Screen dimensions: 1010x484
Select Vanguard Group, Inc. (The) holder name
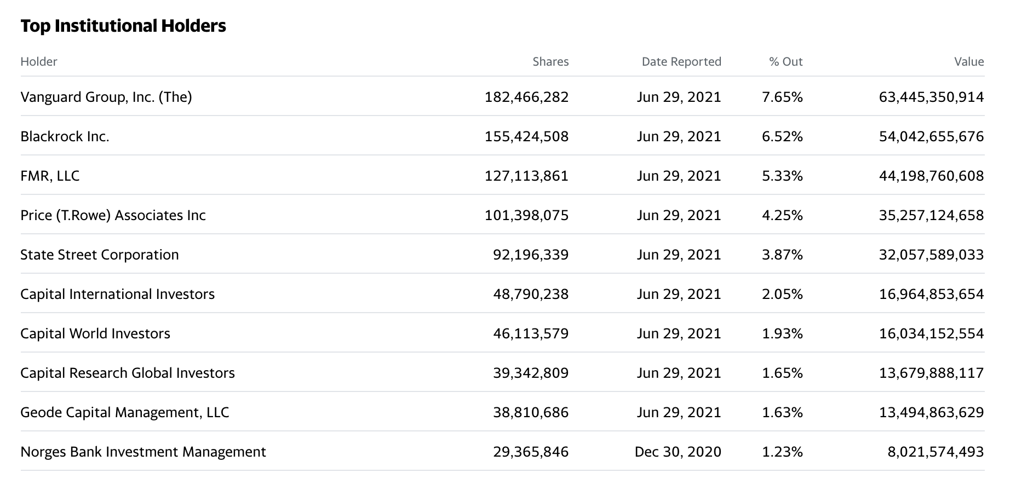[106, 97]
